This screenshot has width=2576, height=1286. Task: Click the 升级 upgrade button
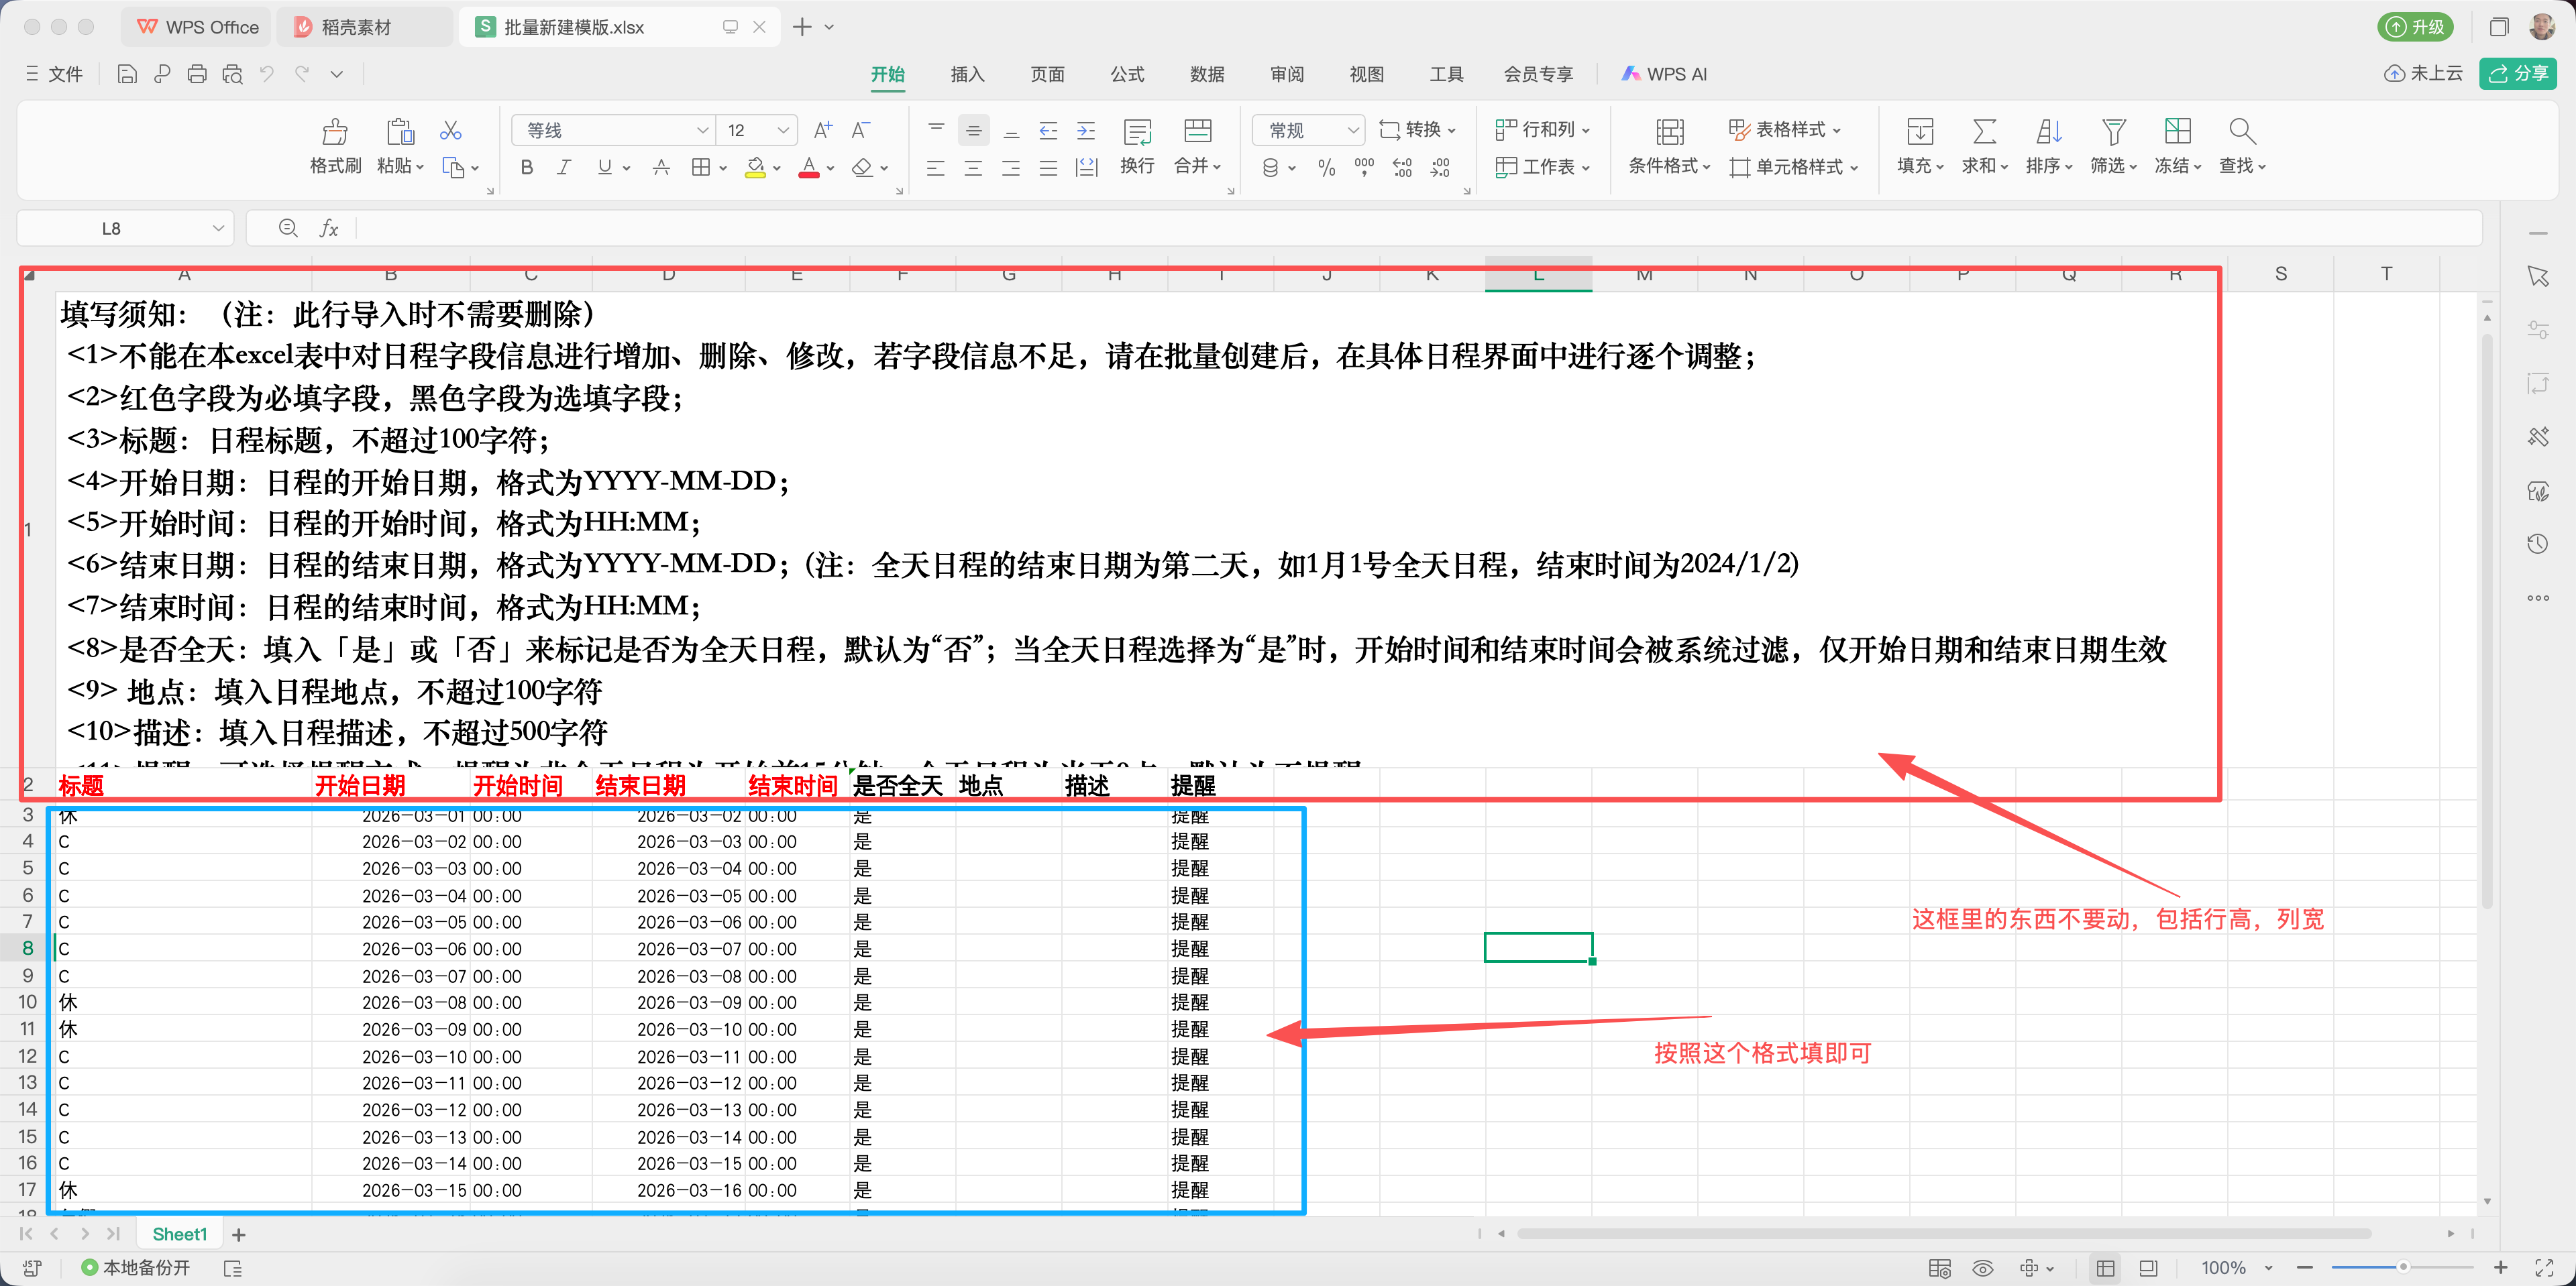click(x=2415, y=26)
